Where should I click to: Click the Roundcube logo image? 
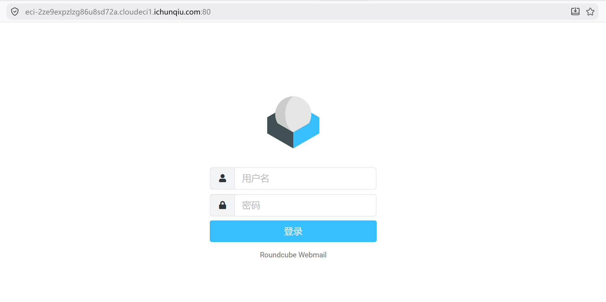(293, 122)
